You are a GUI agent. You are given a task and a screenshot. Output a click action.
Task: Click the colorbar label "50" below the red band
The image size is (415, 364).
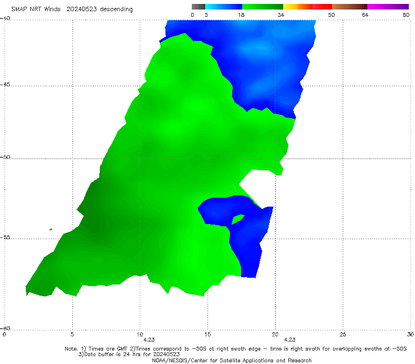pos(331,15)
